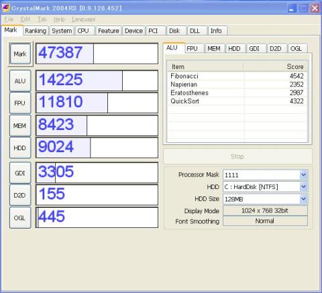
Task: Expand the HDD drive dropdown
Action: (x=303, y=186)
